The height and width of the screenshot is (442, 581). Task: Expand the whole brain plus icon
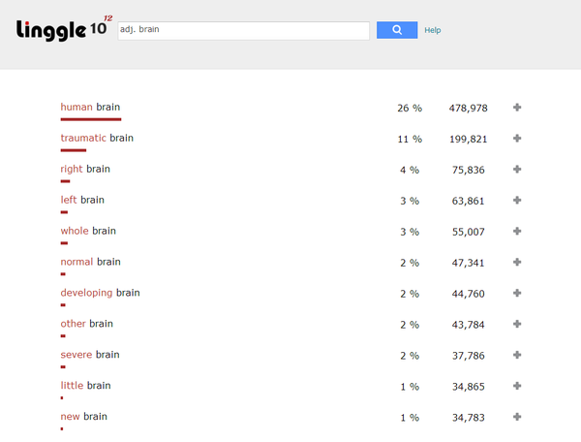pyautogui.click(x=517, y=232)
